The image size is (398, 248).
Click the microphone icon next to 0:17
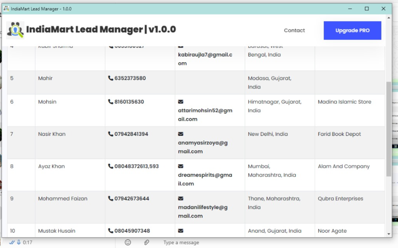coord(18,242)
